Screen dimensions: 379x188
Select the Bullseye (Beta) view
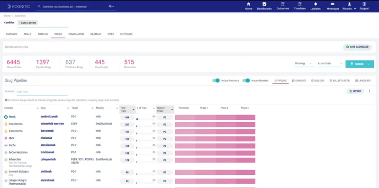pyautogui.click(x=340, y=81)
